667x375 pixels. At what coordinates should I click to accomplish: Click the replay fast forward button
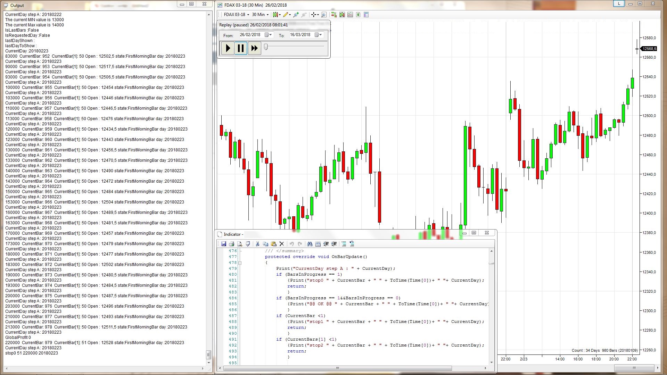pos(254,48)
